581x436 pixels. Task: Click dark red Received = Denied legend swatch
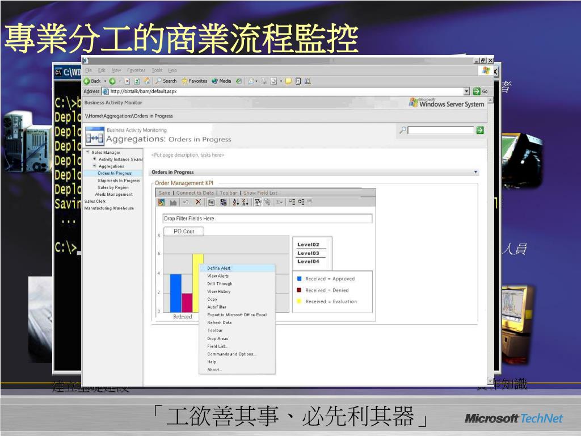point(300,290)
